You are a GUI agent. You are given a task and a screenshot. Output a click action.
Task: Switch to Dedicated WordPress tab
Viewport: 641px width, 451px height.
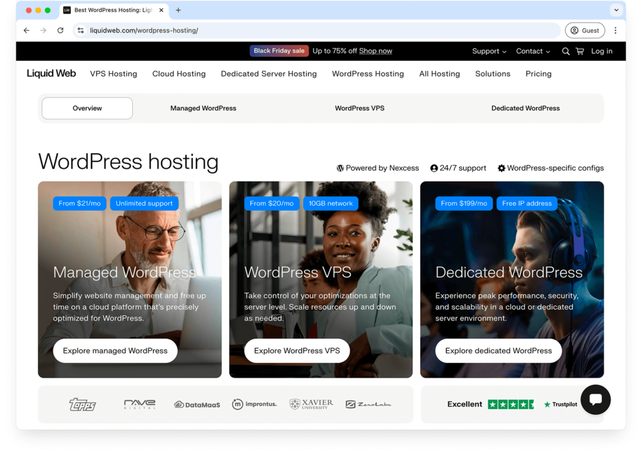(525, 108)
